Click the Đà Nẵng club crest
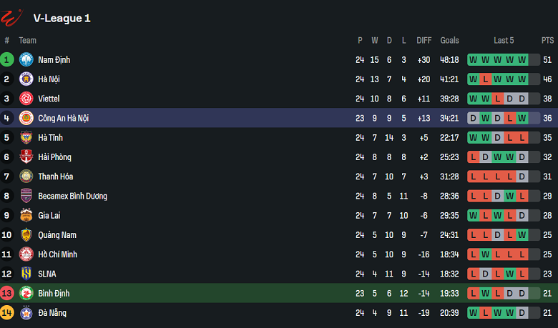 coord(26,312)
